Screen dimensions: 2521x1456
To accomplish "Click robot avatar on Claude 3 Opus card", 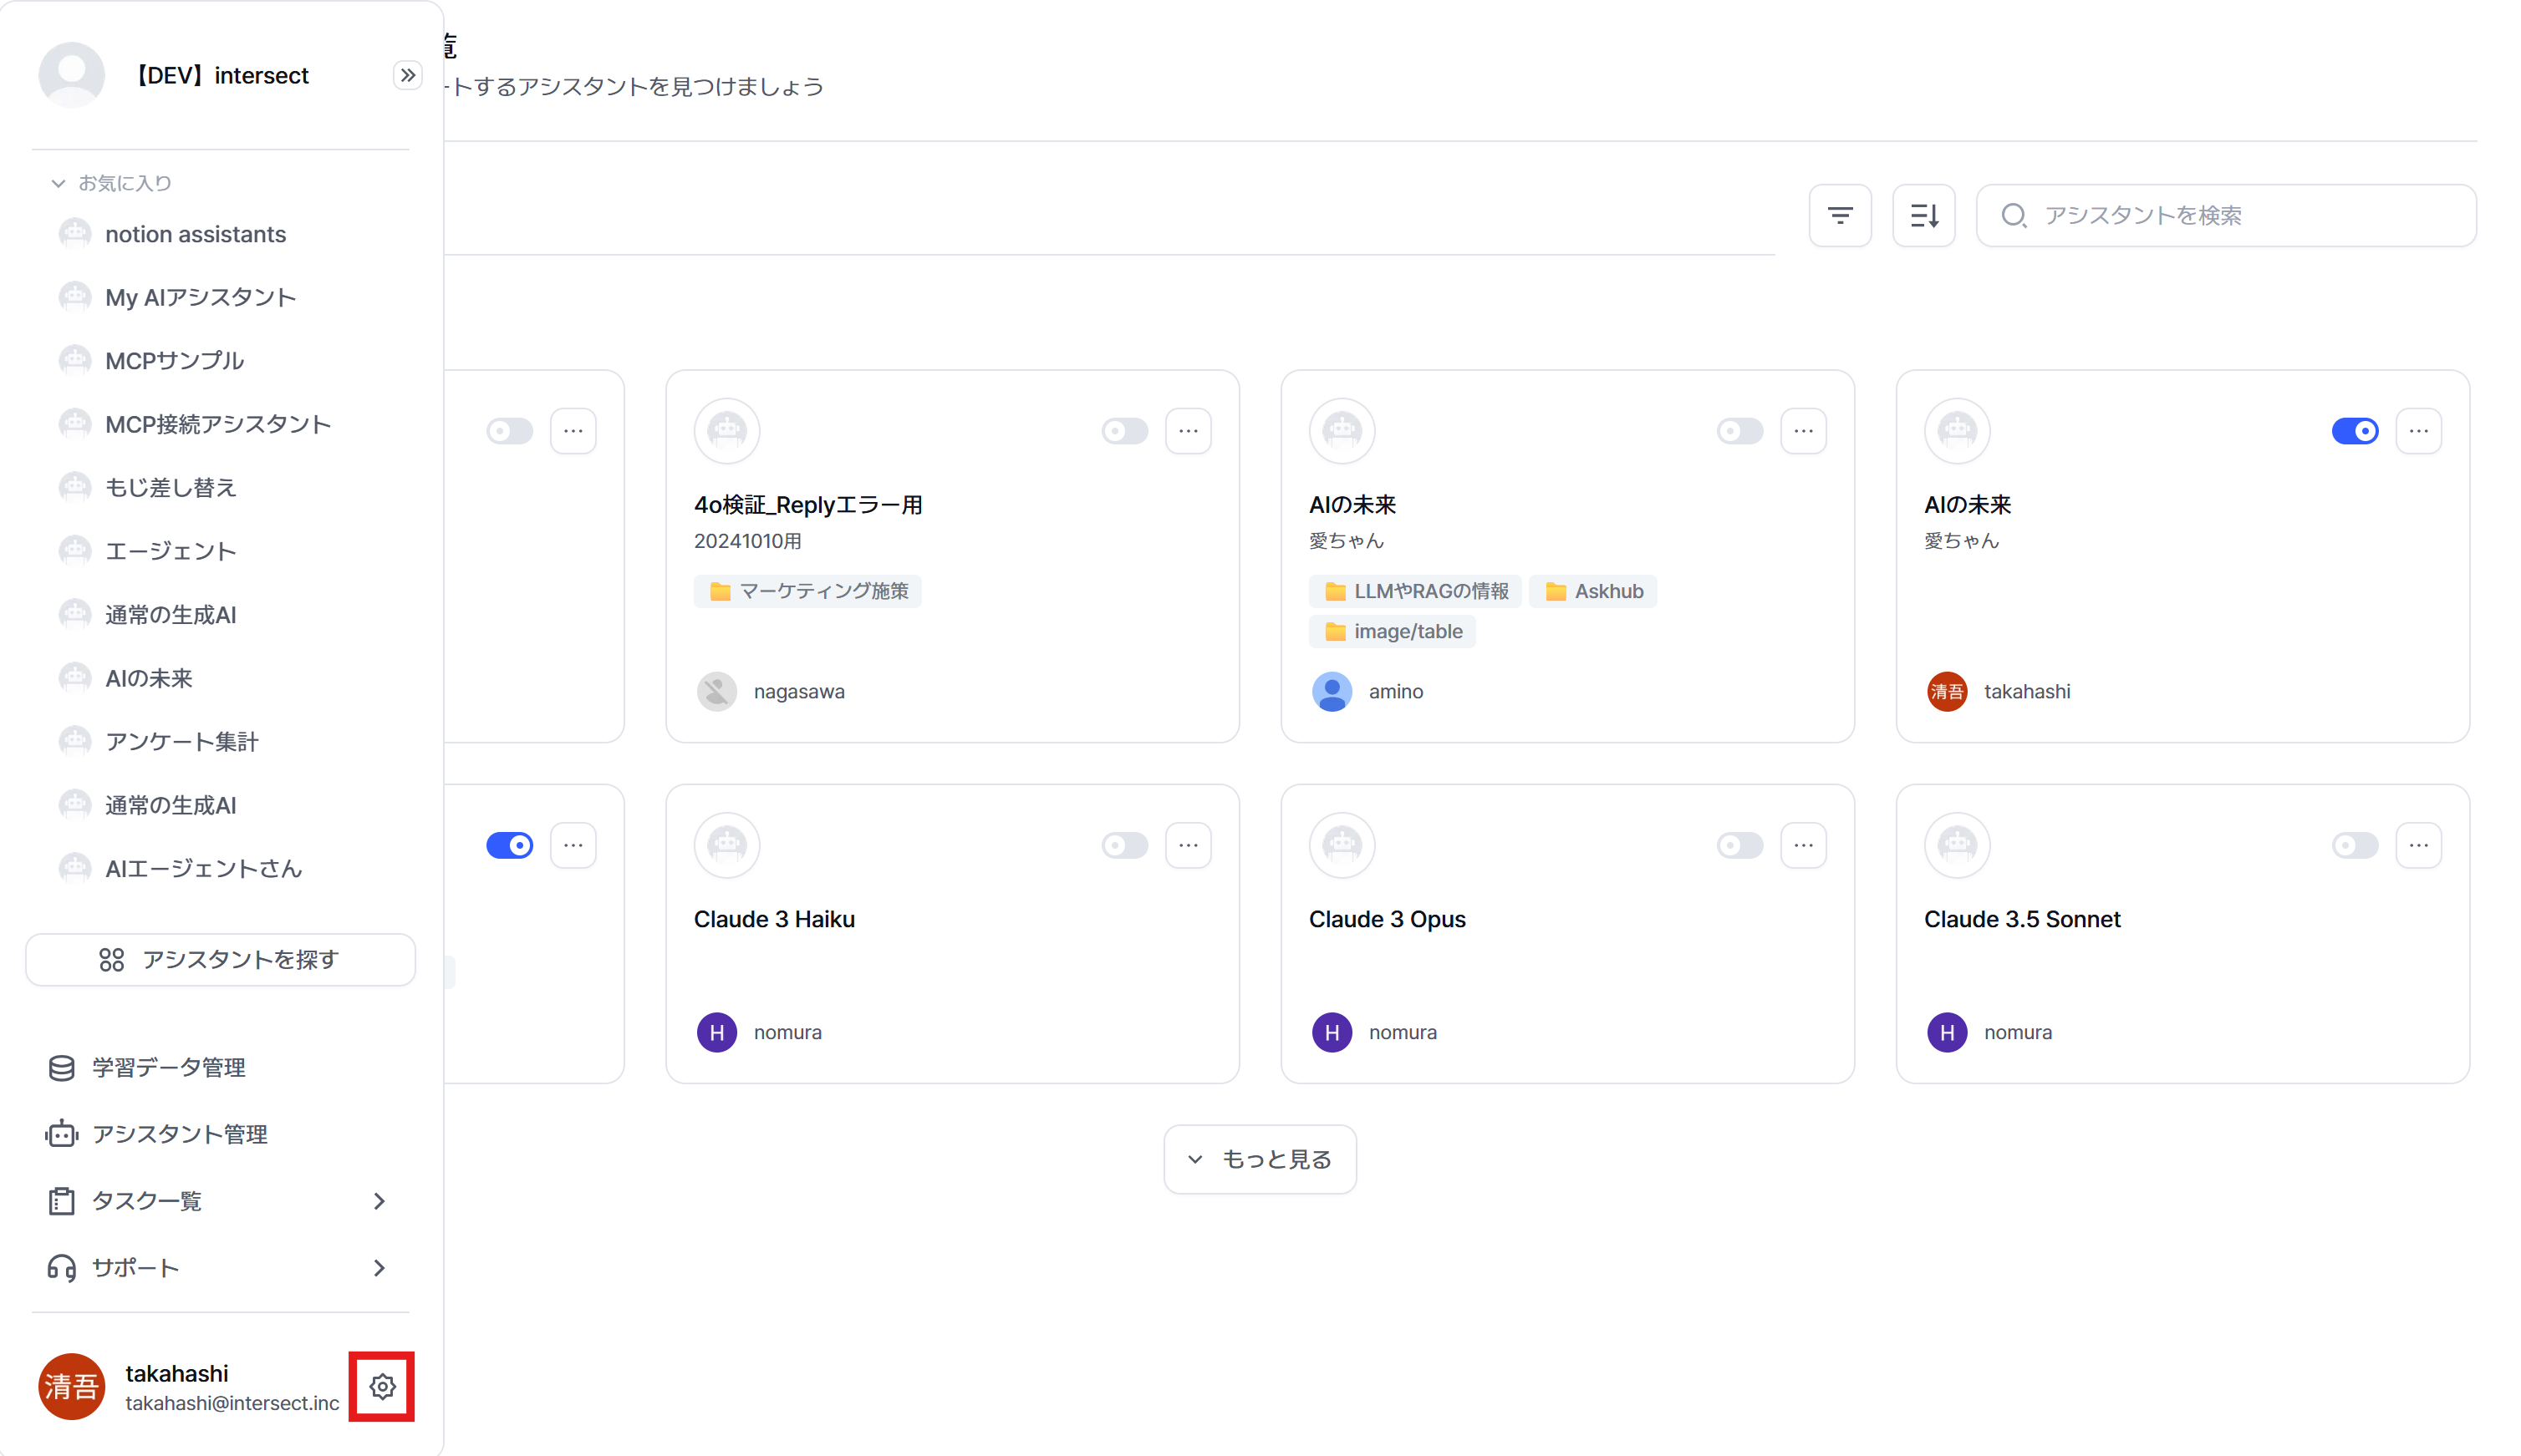I will coord(1342,845).
